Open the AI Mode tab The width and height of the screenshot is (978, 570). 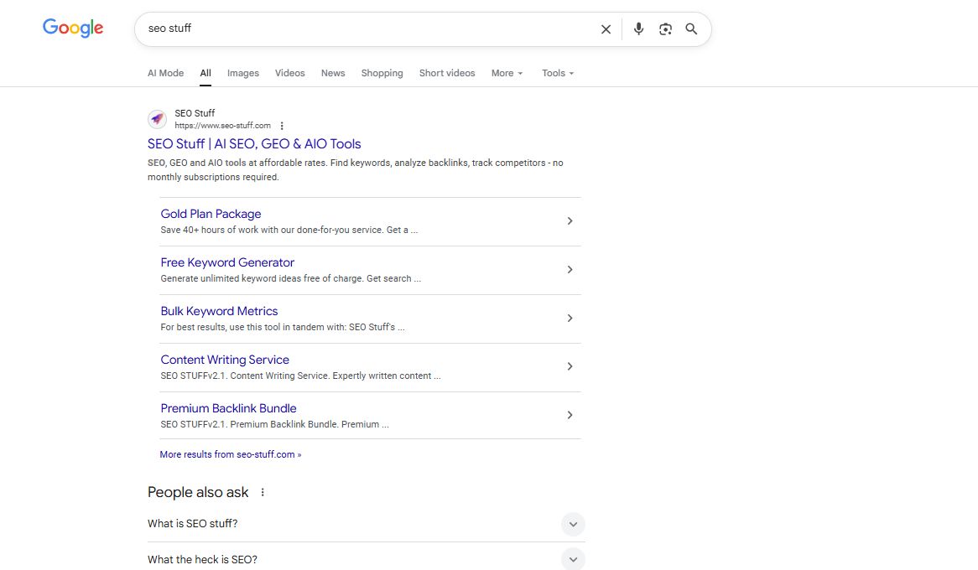(x=165, y=73)
